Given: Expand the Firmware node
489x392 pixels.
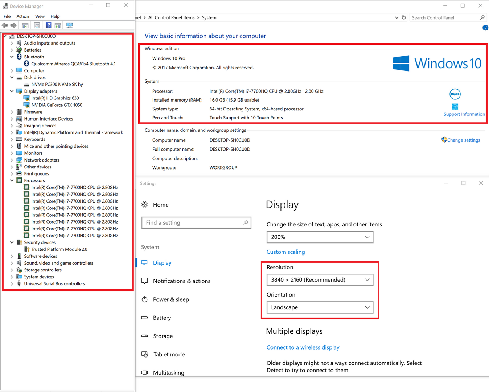Looking at the screenshot, I should click(x=12, y=112).
